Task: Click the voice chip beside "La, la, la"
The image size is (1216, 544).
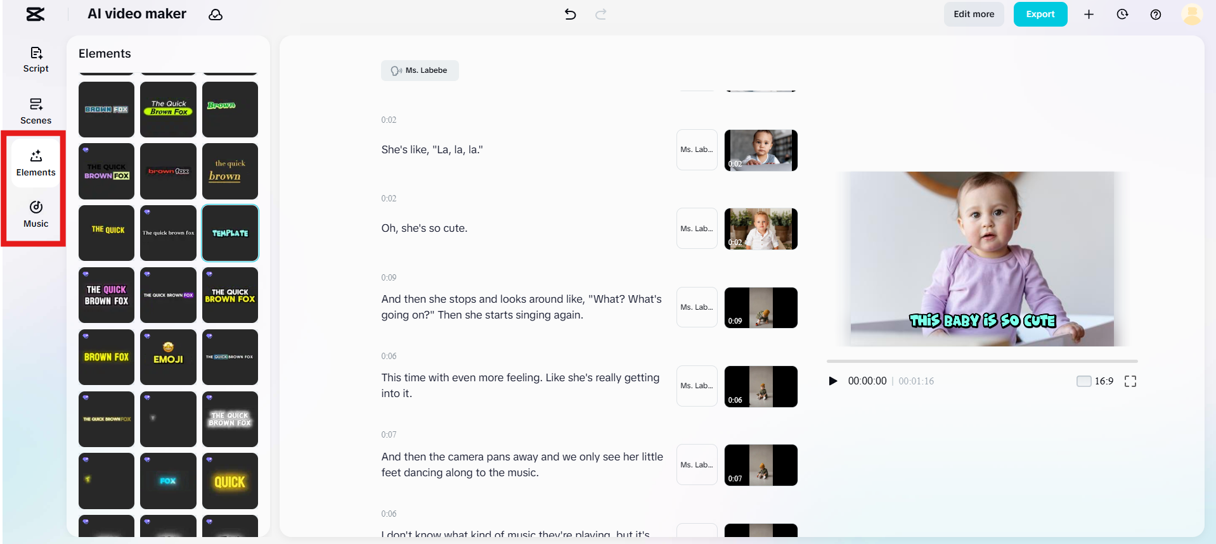Action: (x=697, y=150)
